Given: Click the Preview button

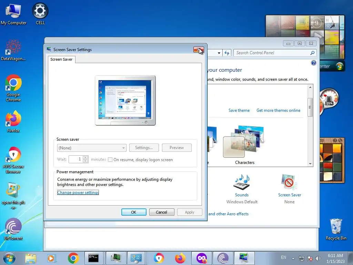Looking at the screenshot, I should point(177,148).
